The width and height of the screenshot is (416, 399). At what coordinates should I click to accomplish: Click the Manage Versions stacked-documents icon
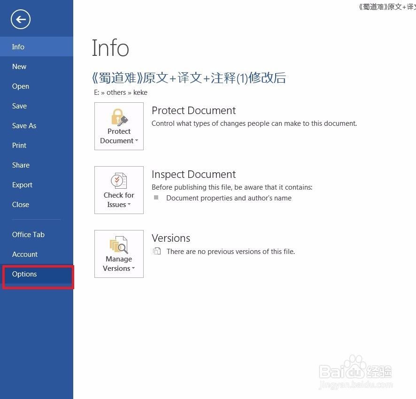(118, 245)
